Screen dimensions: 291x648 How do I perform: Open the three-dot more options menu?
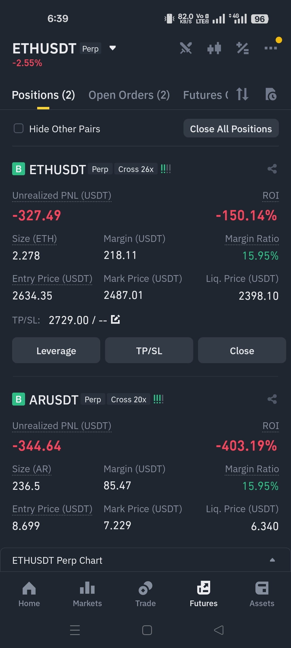coord(271,48)
